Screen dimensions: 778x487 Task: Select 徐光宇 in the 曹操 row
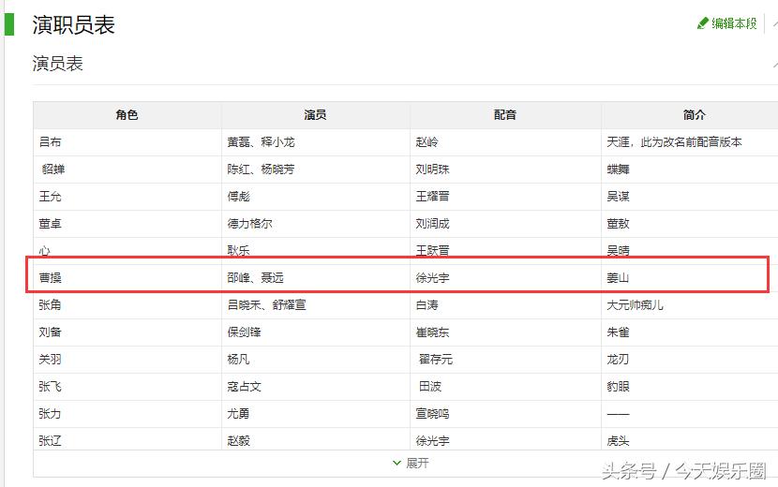pyautogui.click(x=505, y=278)
